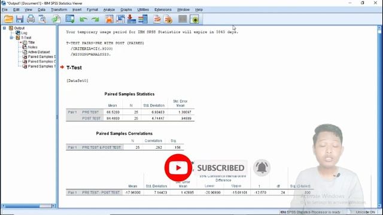Open the Window menu

click(183, 10)
